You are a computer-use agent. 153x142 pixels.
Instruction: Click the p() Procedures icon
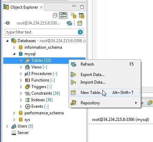[x=27, y=74]
